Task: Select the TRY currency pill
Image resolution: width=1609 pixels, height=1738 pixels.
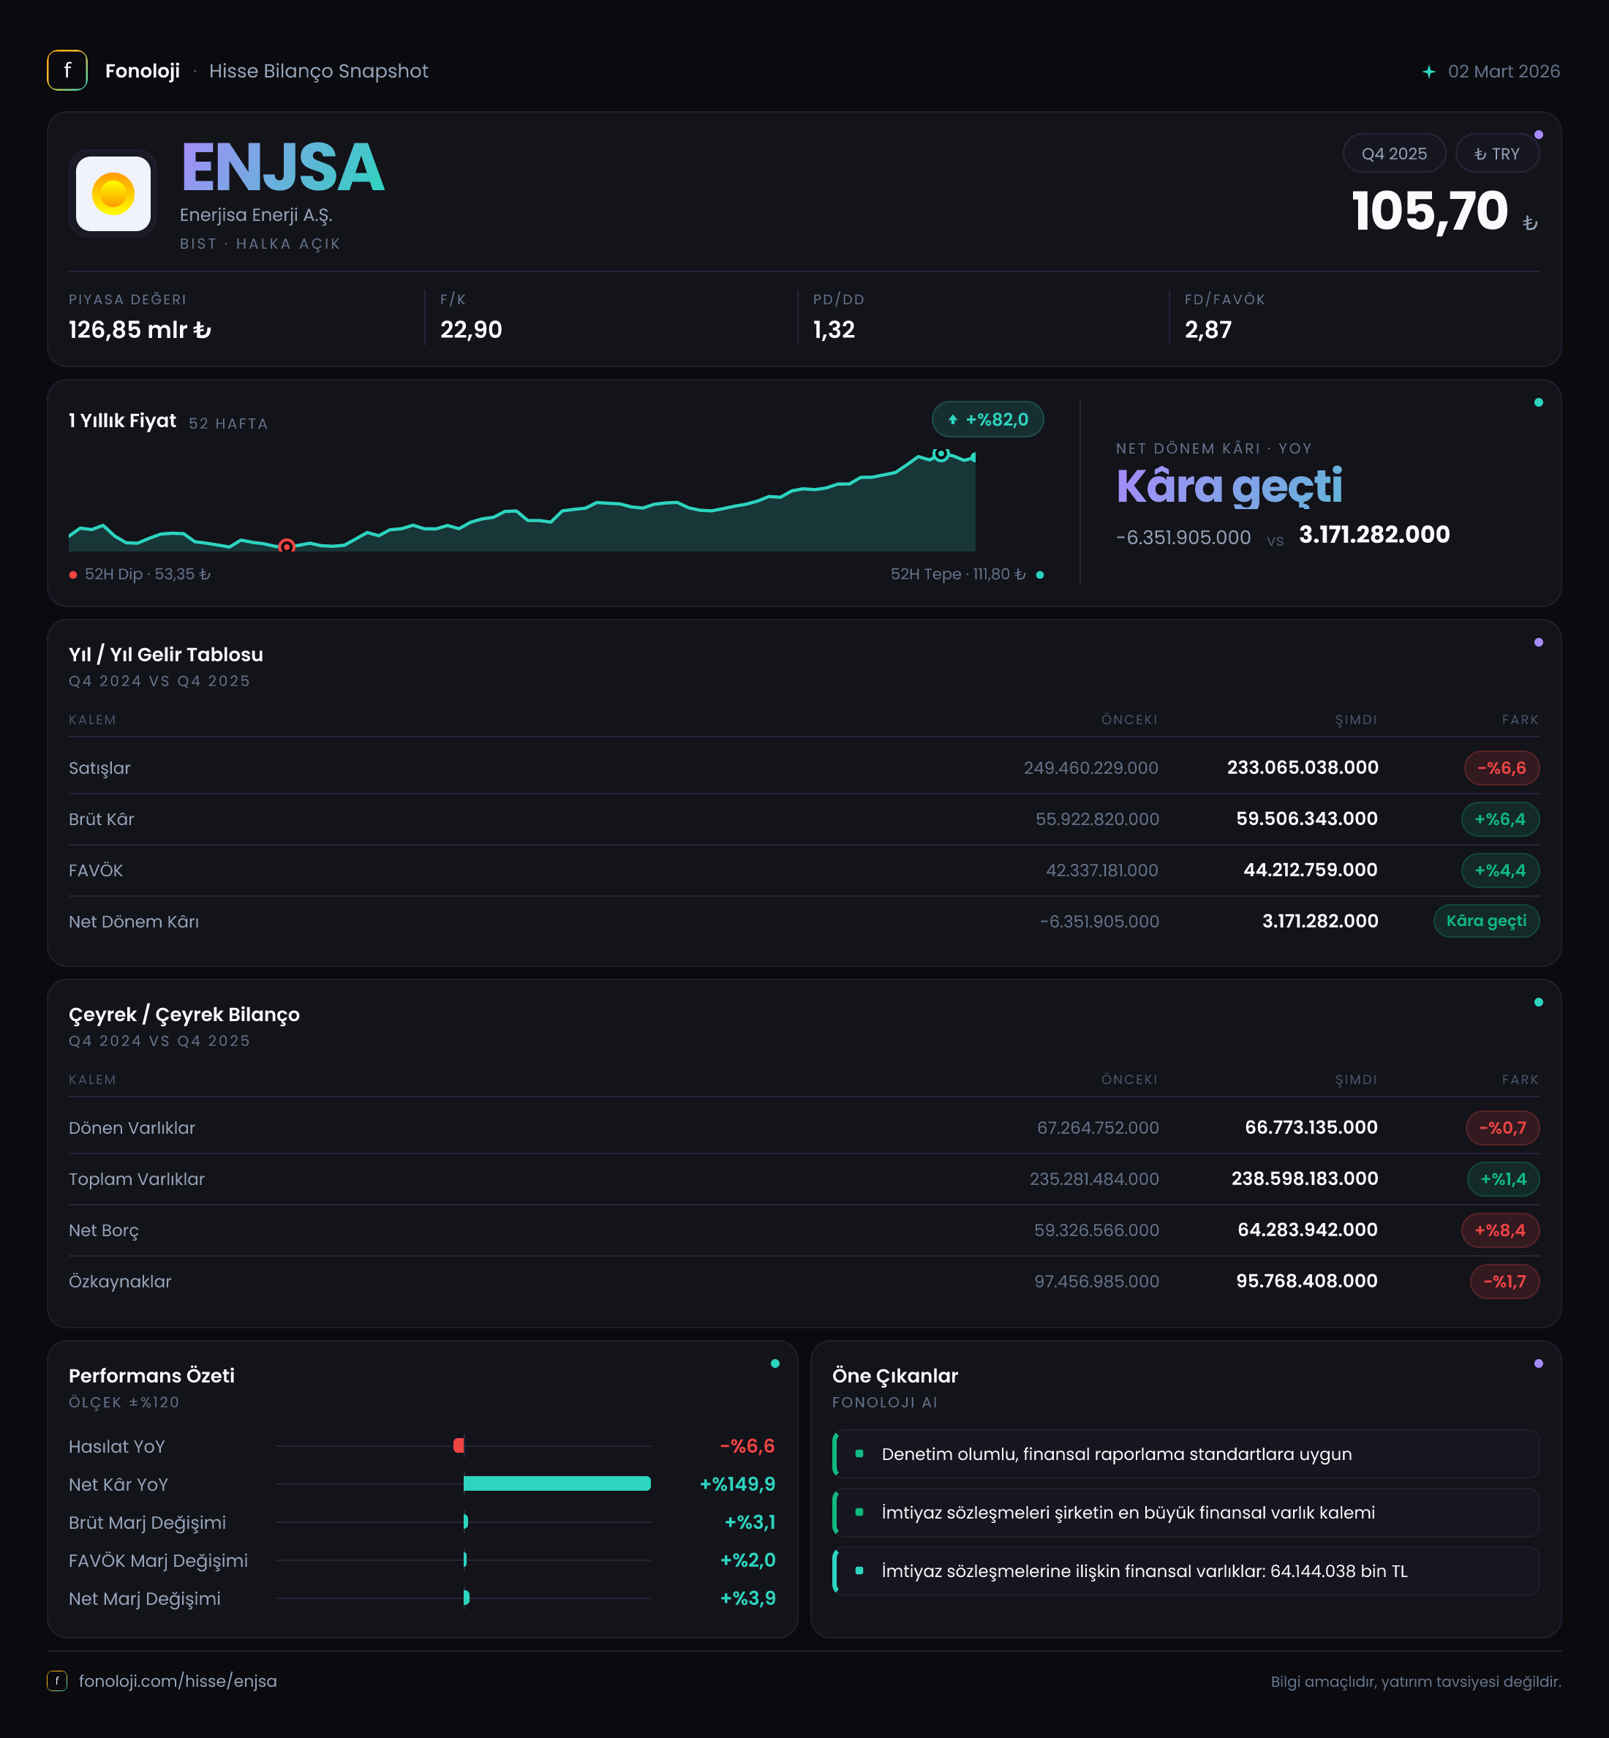Action: coord(1496,154)
